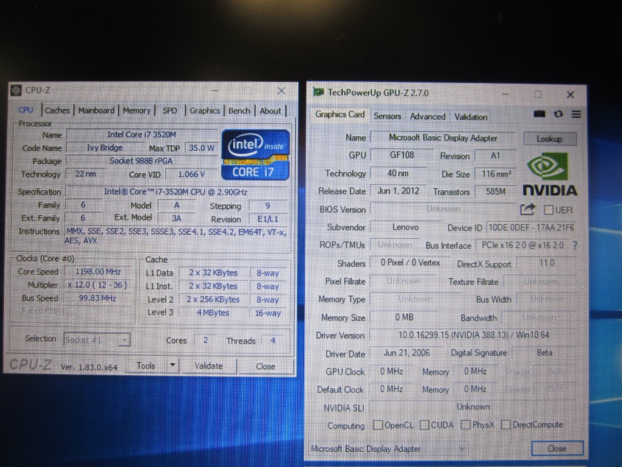Click the Device ID field '10DE 0DEF - 17AA 21F6'
622x467 pixels.
coord(531,227)
